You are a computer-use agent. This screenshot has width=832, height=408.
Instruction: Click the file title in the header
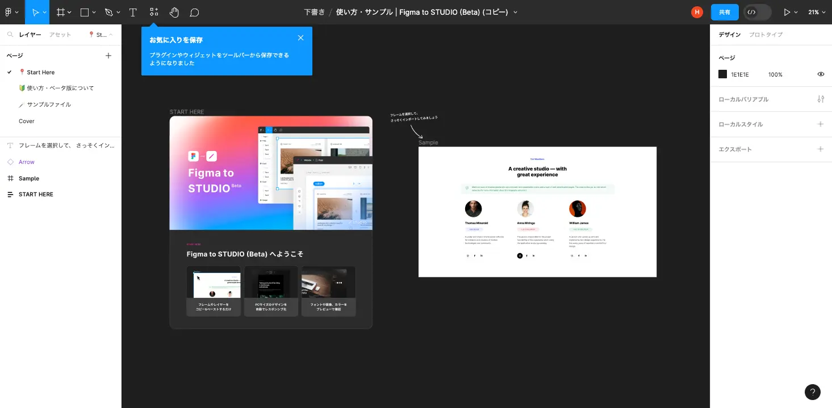[x=422, y=12]
